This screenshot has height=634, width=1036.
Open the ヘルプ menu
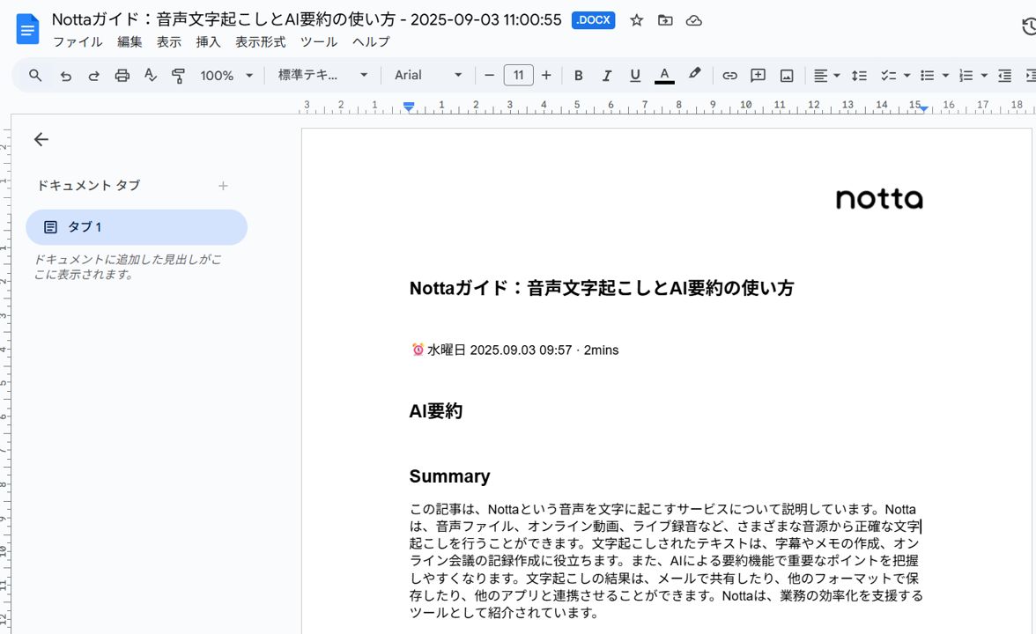371,41
